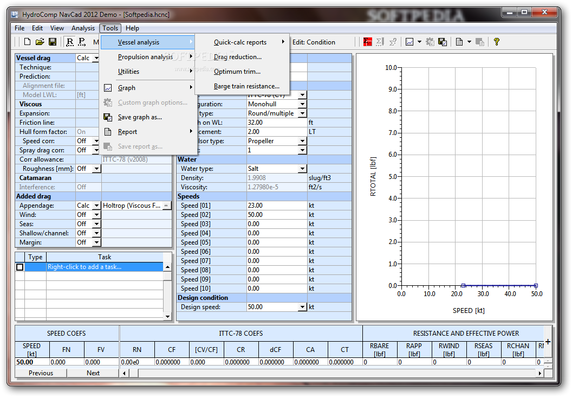
Task: Open the Seas Off dropdown
Action: pos(96,224)
